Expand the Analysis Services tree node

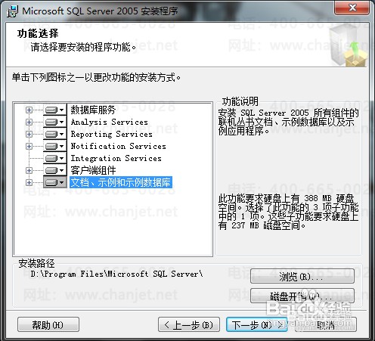tap(29, 122)
